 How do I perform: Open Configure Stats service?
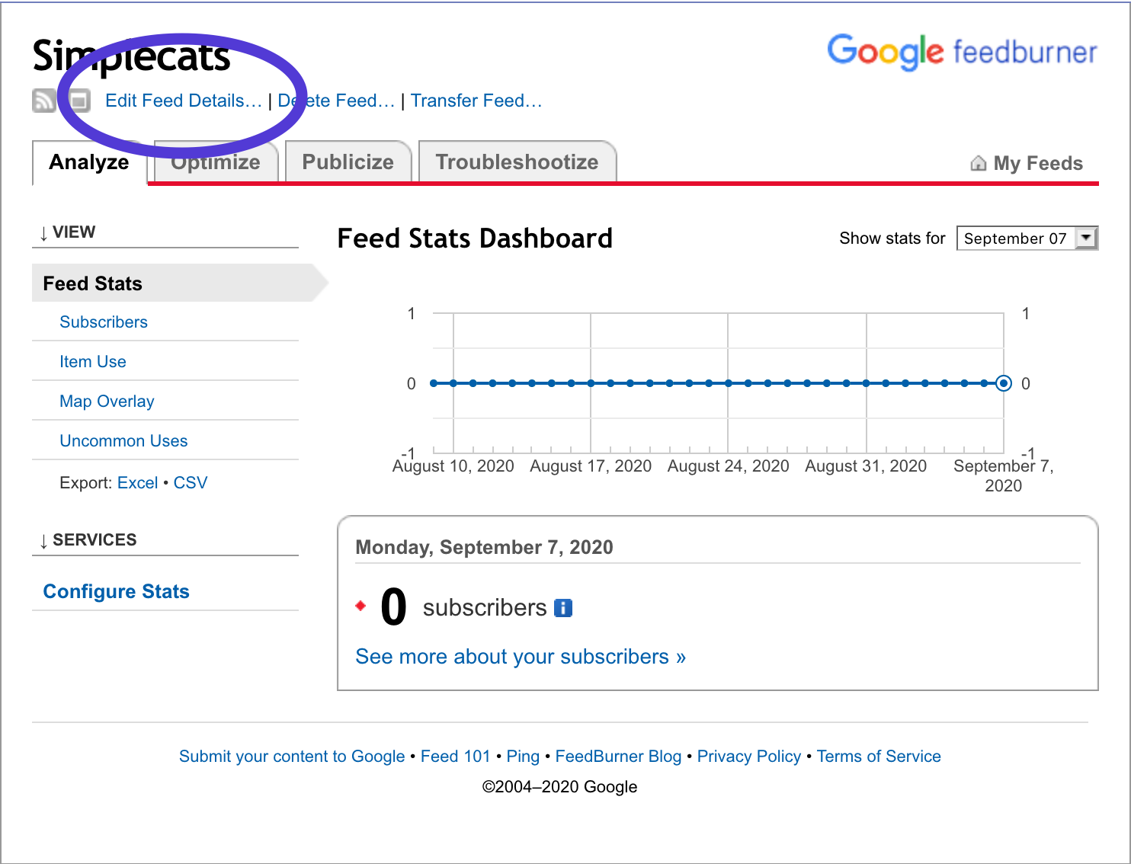pos(117,592)
